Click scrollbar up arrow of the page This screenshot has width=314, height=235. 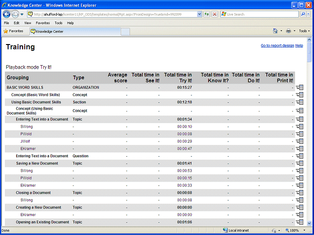309,40
